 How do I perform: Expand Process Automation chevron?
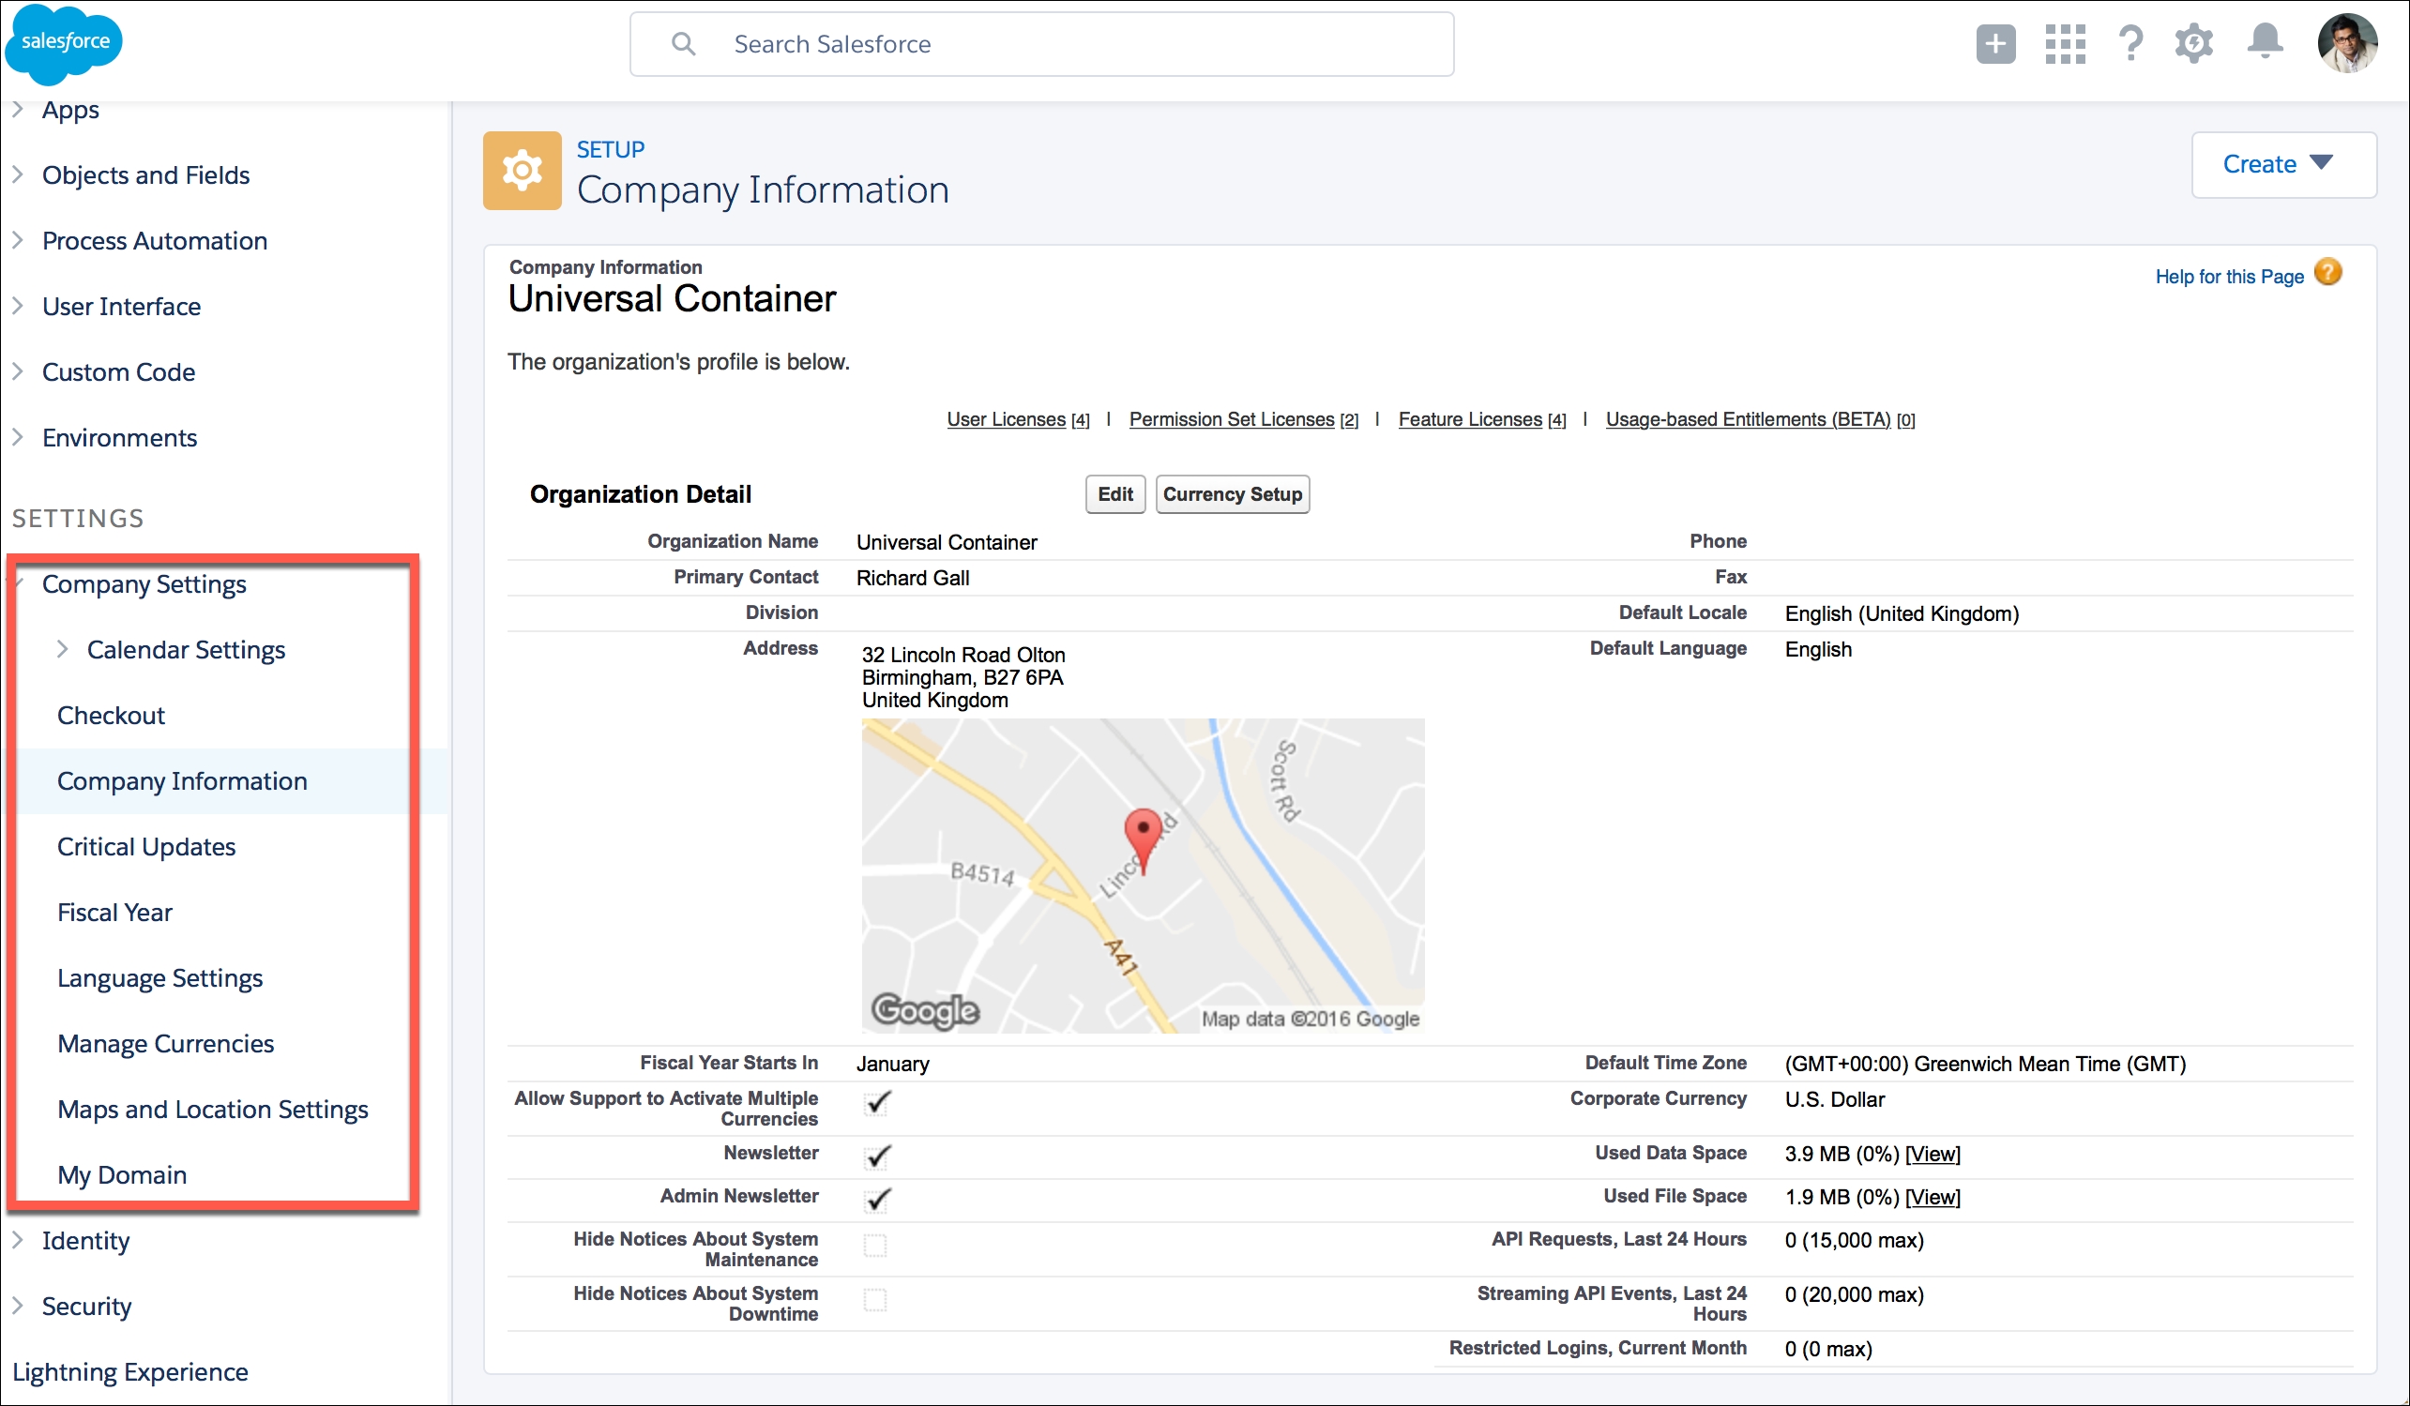[18, 240]
